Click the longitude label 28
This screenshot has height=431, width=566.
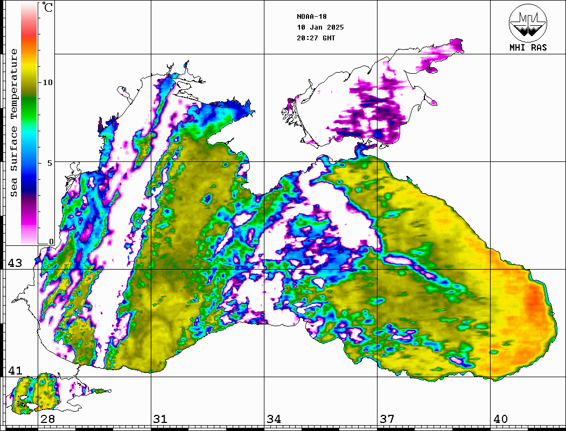(x=47, y=419)
